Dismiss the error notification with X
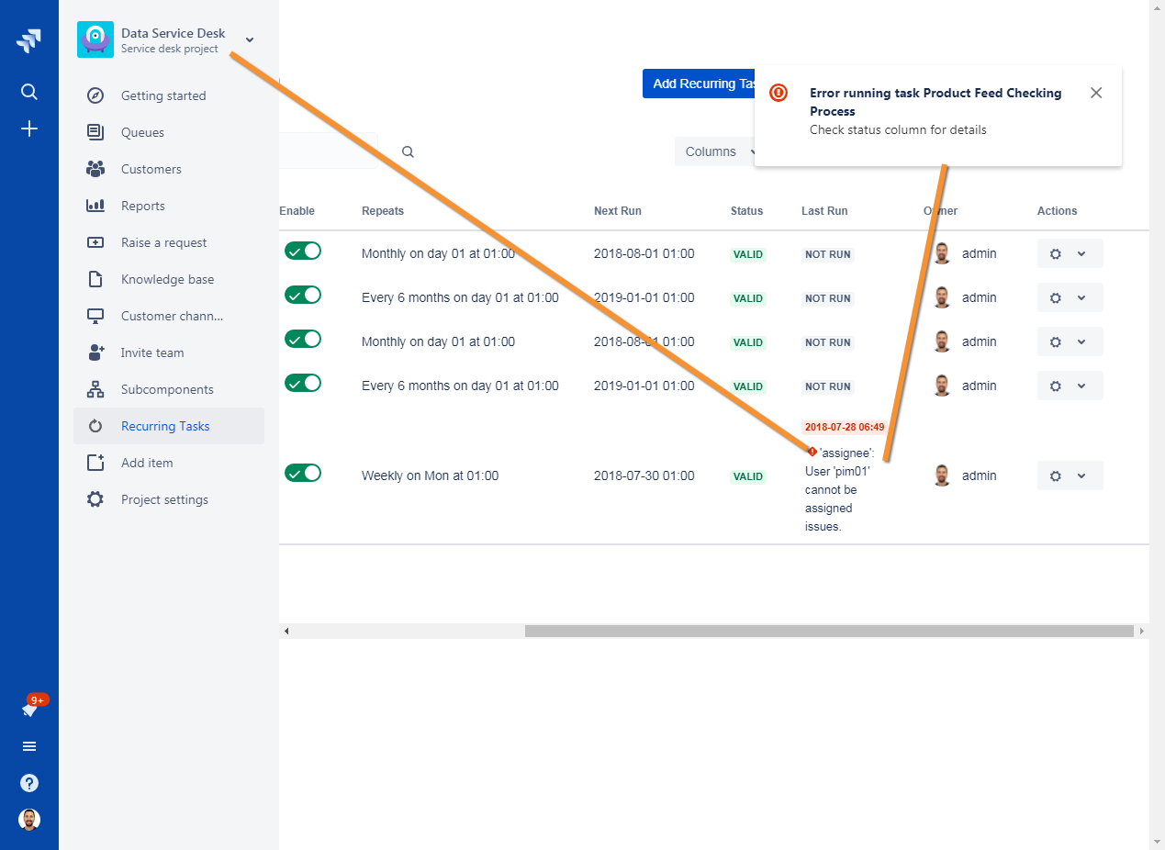This screenshot has height=850, width=1165. tap(1096, 93)
